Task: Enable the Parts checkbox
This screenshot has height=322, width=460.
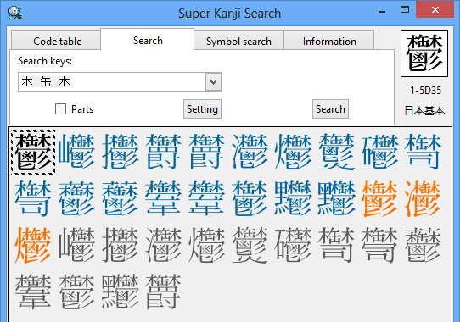Action: tap(61, 109)
